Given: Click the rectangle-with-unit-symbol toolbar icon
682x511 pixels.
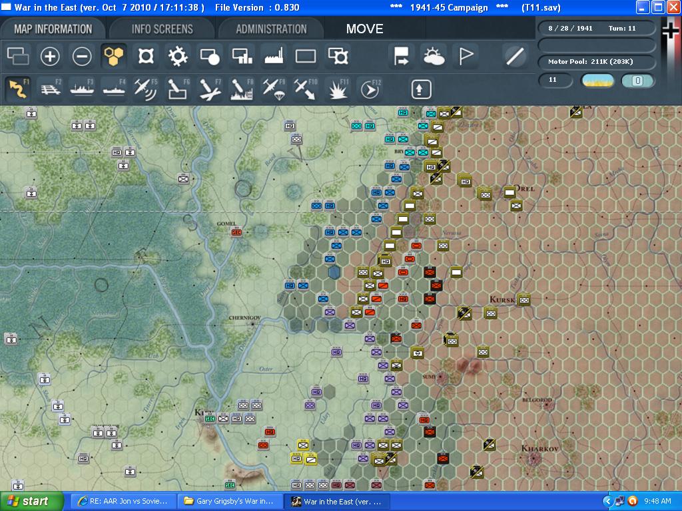Looking at the screenshot, I should [338, 57].
